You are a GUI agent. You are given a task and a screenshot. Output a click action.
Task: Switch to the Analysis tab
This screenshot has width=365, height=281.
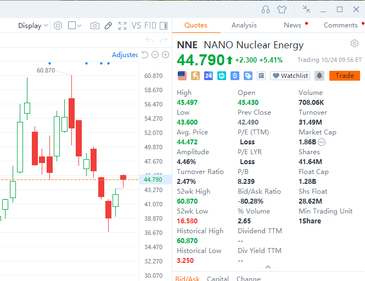tap(244, 25)
